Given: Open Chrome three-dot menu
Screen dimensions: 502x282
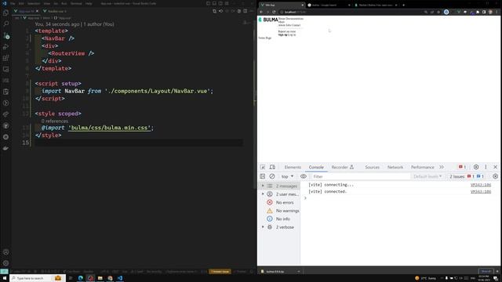Looking at the screenshot, I should click(497, 12).
